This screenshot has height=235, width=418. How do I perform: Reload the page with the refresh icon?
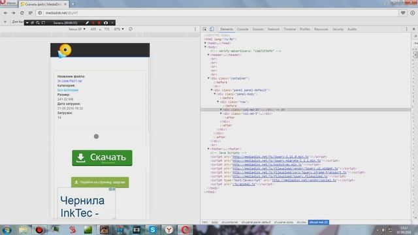click(22, 13)
